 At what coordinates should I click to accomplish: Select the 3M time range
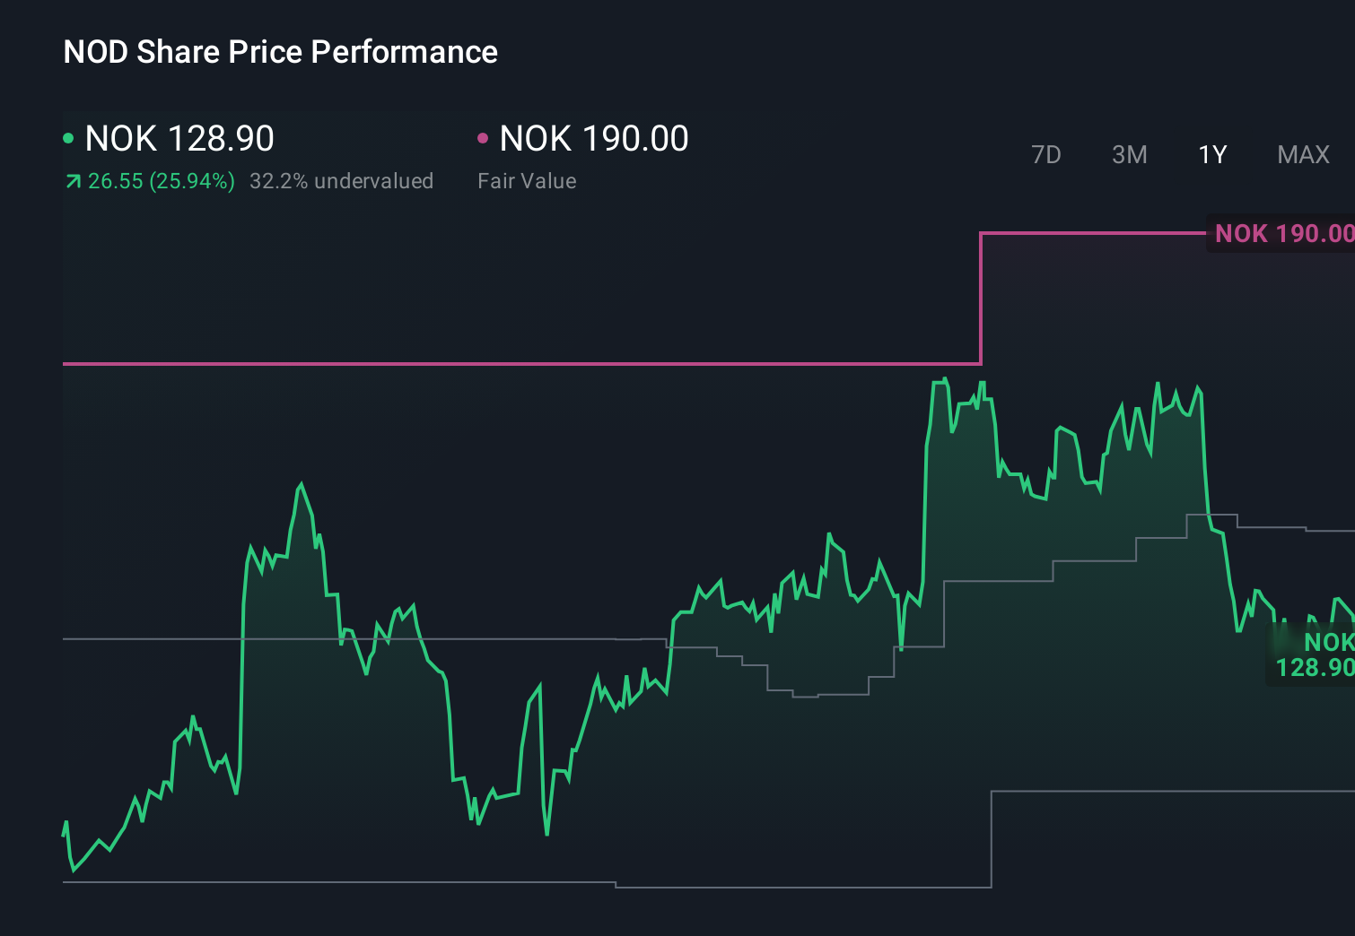[x=1129, y=154]
